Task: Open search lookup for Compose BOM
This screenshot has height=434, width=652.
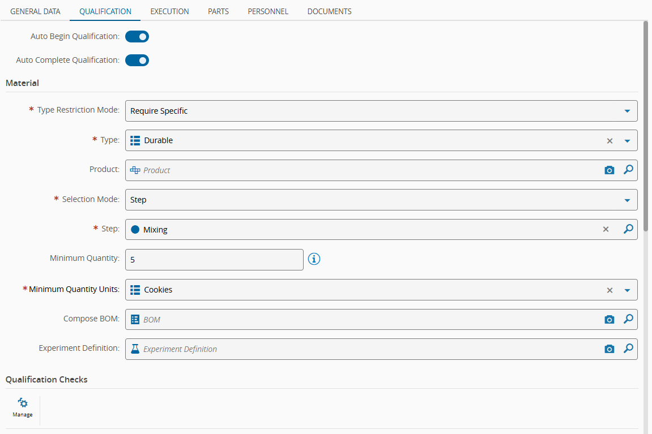Action: point(628,319)
